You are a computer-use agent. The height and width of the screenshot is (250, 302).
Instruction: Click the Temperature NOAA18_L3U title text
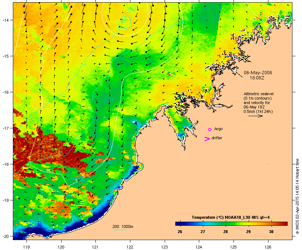pyautogui.click(x=231, y=217)
